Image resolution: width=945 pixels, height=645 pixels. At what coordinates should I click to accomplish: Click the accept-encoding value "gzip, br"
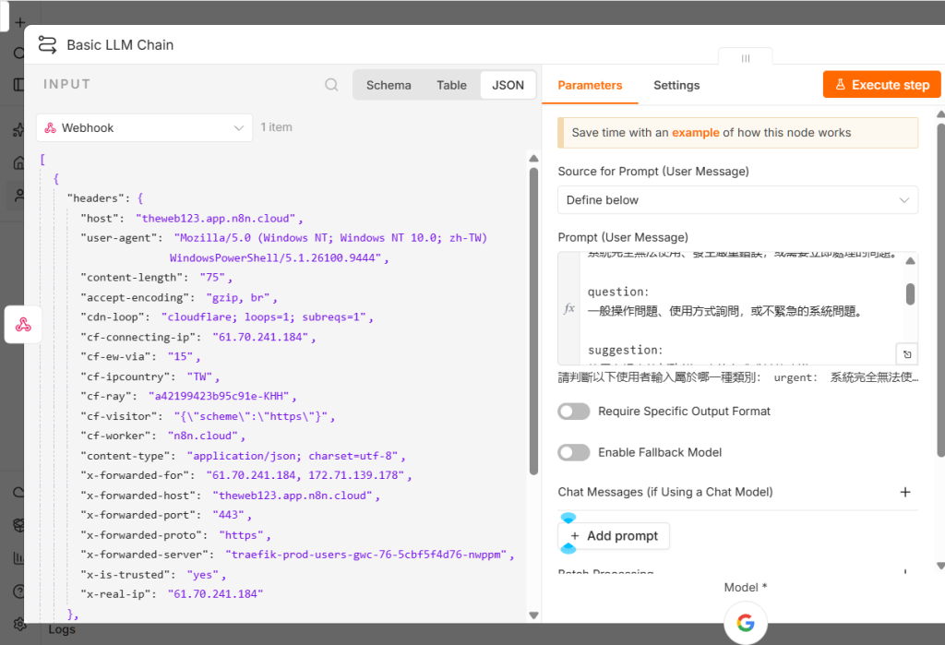[x=238, y=298]
